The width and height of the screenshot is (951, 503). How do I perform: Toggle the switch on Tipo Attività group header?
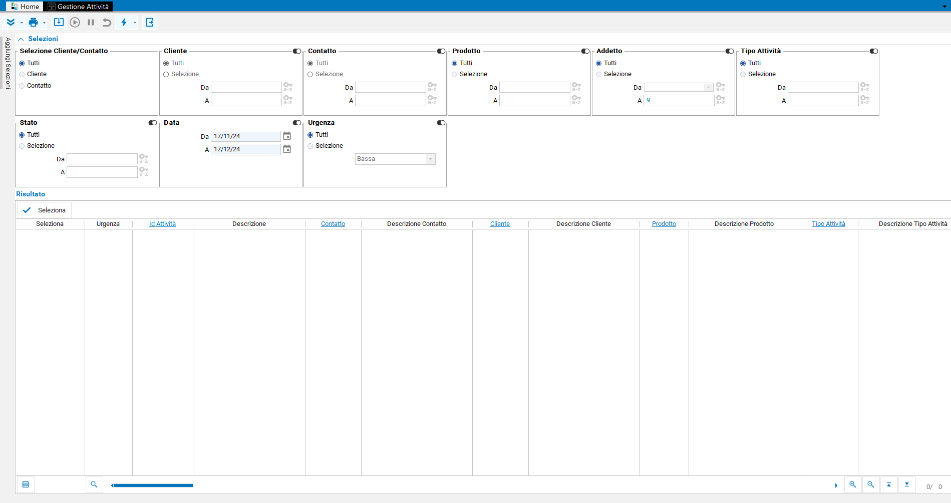click(874, 51)
